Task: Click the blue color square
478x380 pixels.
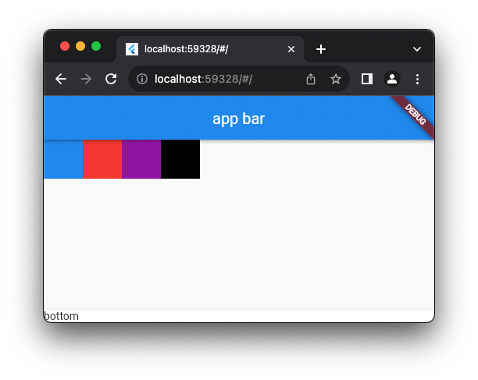Action: click(63, 159)
